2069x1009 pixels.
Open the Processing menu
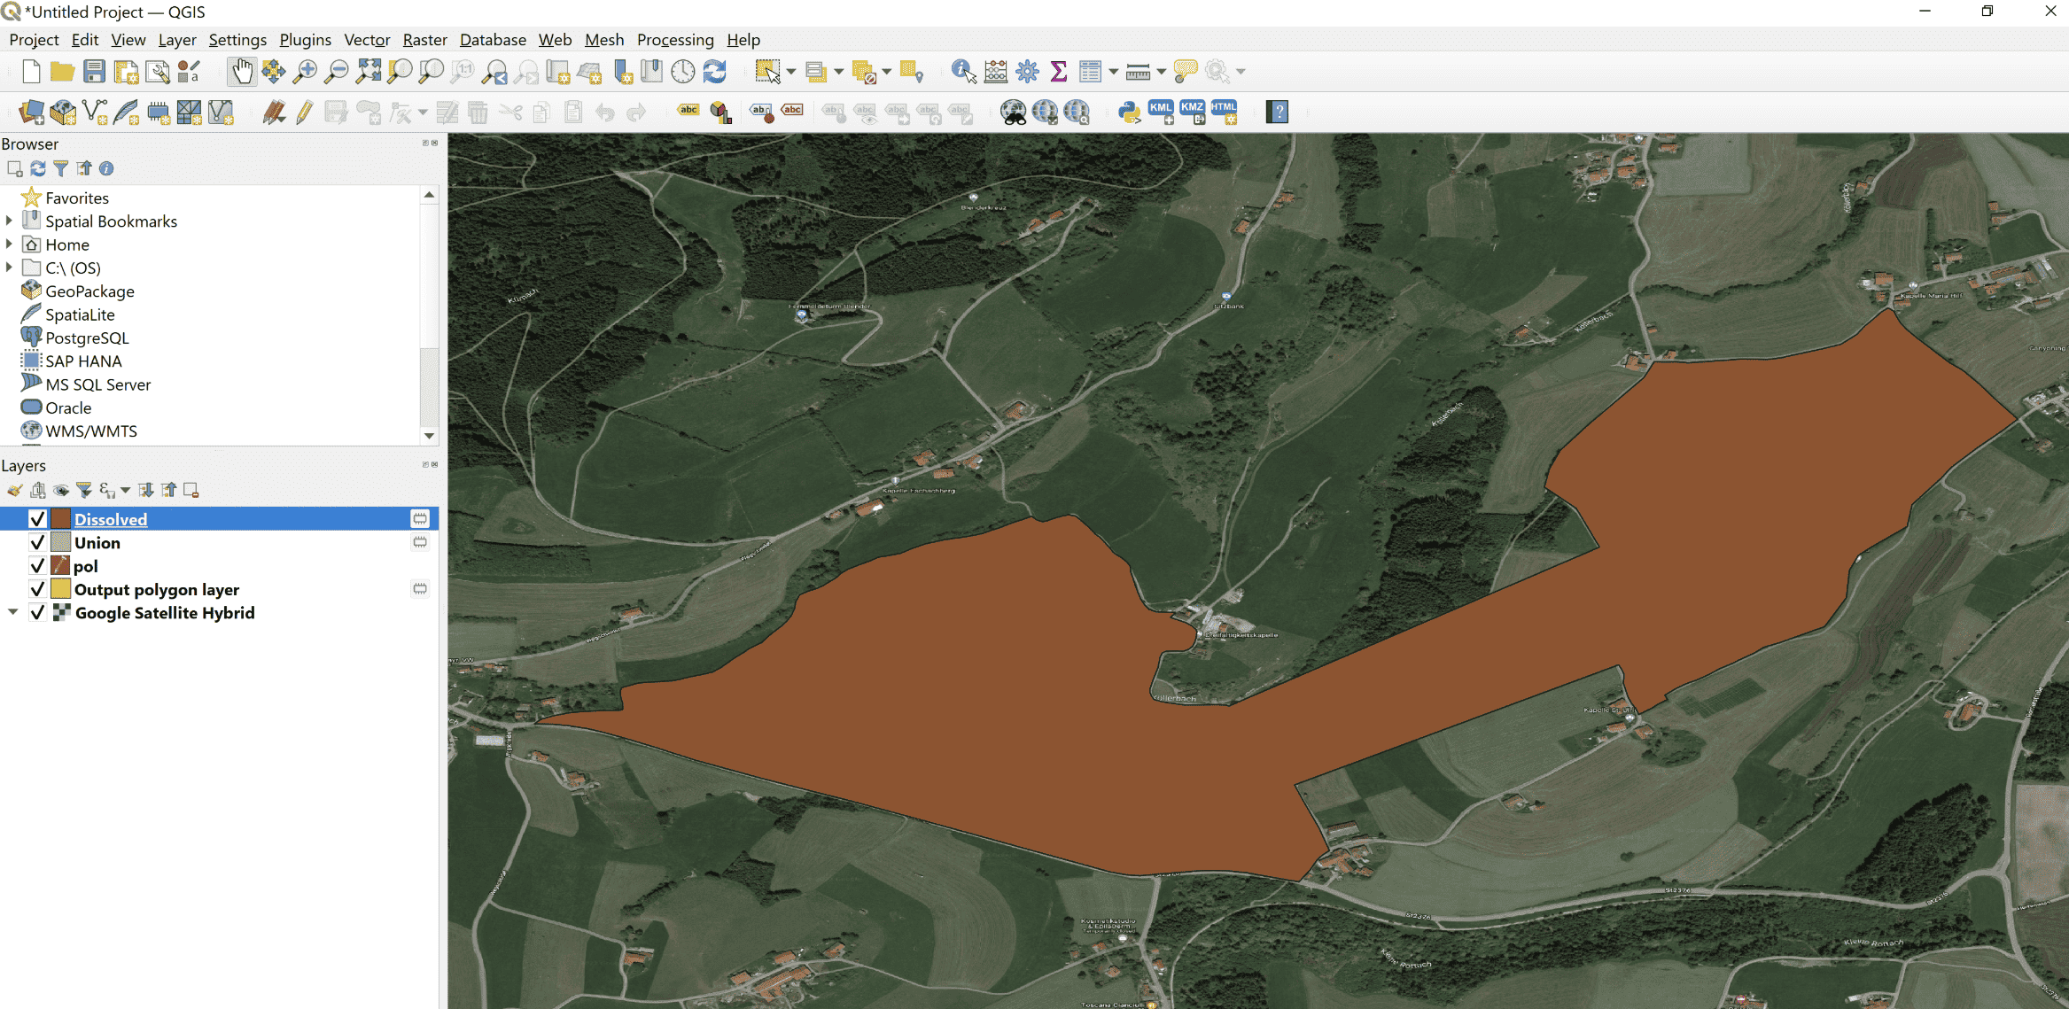pyautogui.click(x=675, y=40)
